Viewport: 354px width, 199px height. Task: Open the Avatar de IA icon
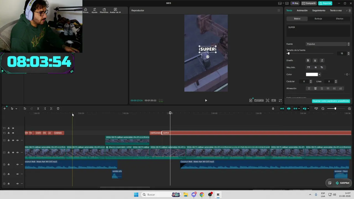click(x=115, y=11)
